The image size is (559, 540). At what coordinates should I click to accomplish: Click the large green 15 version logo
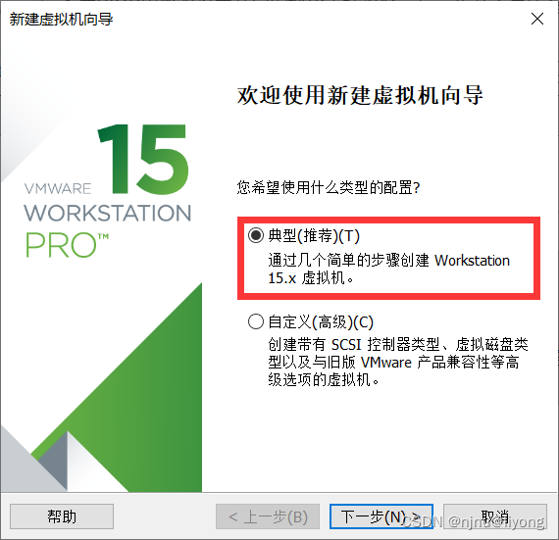tap(143, 159)
